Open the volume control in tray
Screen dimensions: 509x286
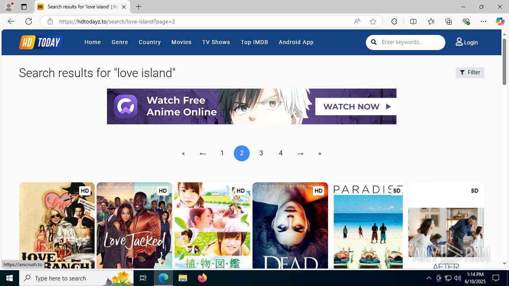(x=458, y=278)
